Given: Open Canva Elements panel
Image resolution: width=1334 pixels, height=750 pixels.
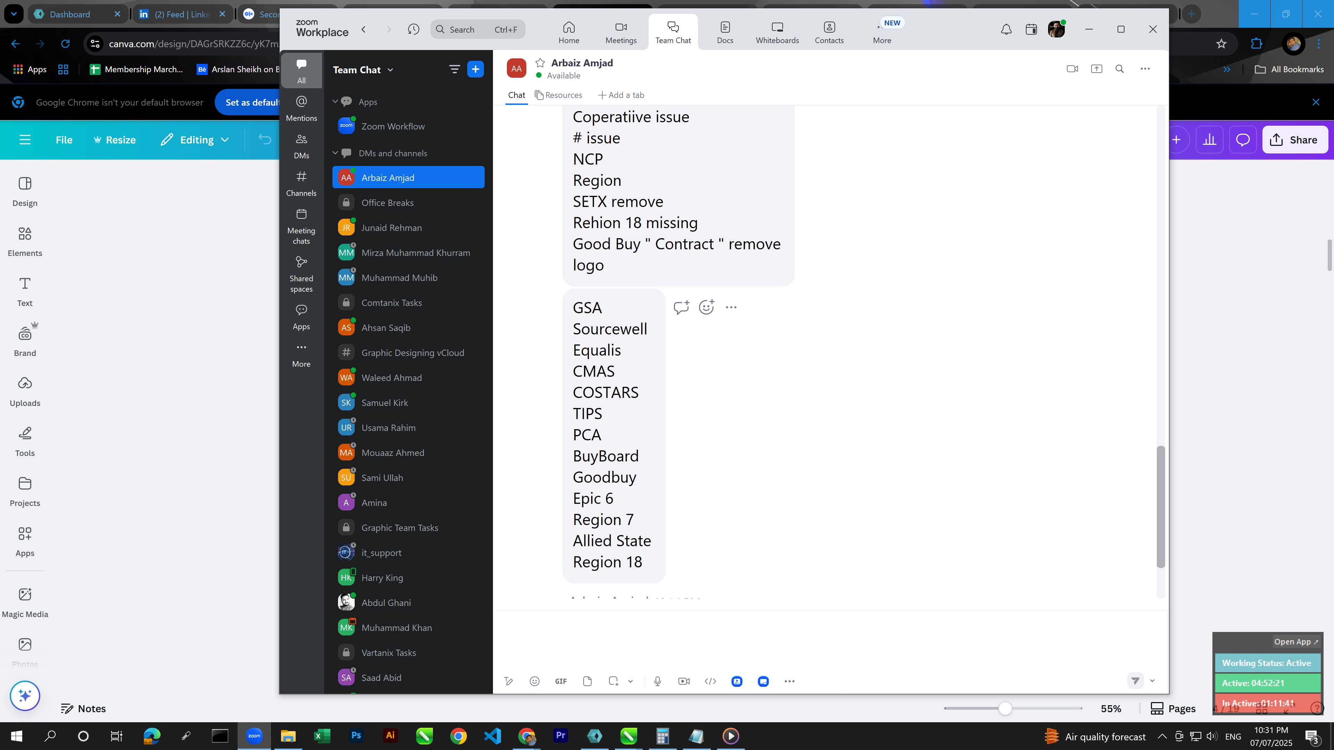Looking at the screenshot, I should click(x=25, y=241).
